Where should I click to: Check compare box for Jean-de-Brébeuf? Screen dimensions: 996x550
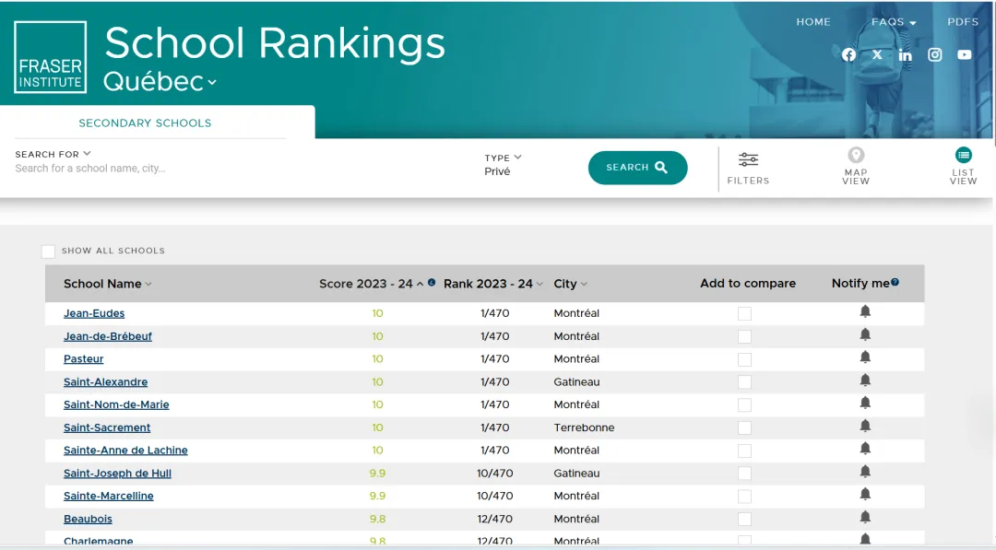[744, 337]
